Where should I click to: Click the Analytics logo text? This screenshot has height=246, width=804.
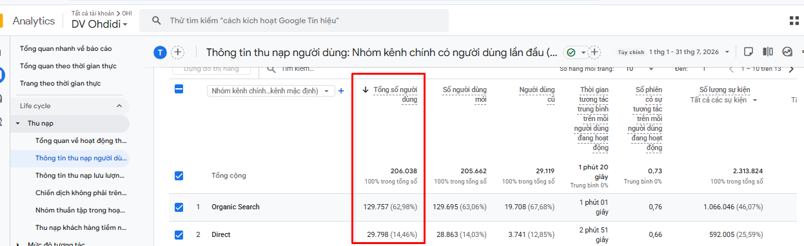click(34, 21)
